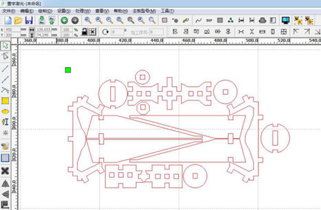321x210 pixels.
Task: Click the green chain link icon
Action: (186, 20)
